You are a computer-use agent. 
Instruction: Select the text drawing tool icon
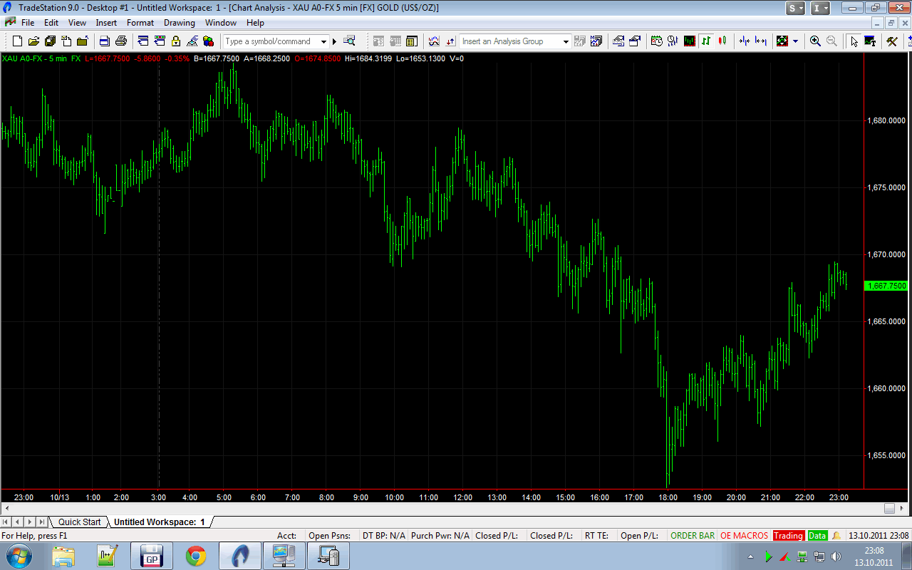870,41
